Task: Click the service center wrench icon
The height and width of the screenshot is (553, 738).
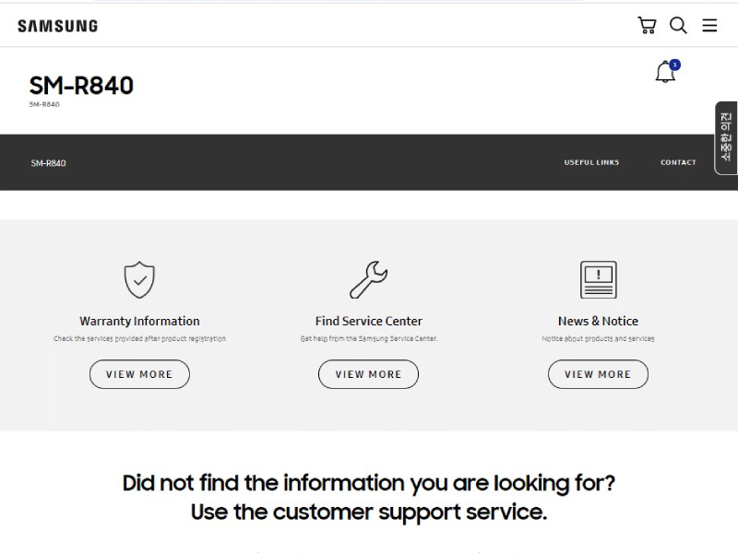Action: pos(368,280)
